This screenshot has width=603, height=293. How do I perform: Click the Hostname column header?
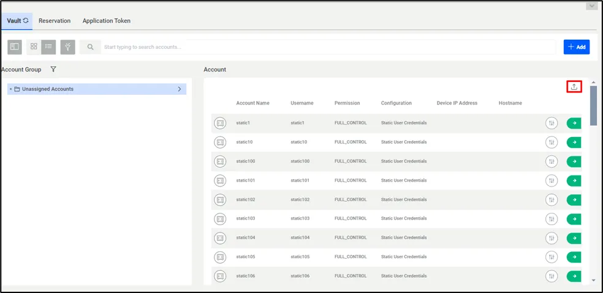point(510,103)
